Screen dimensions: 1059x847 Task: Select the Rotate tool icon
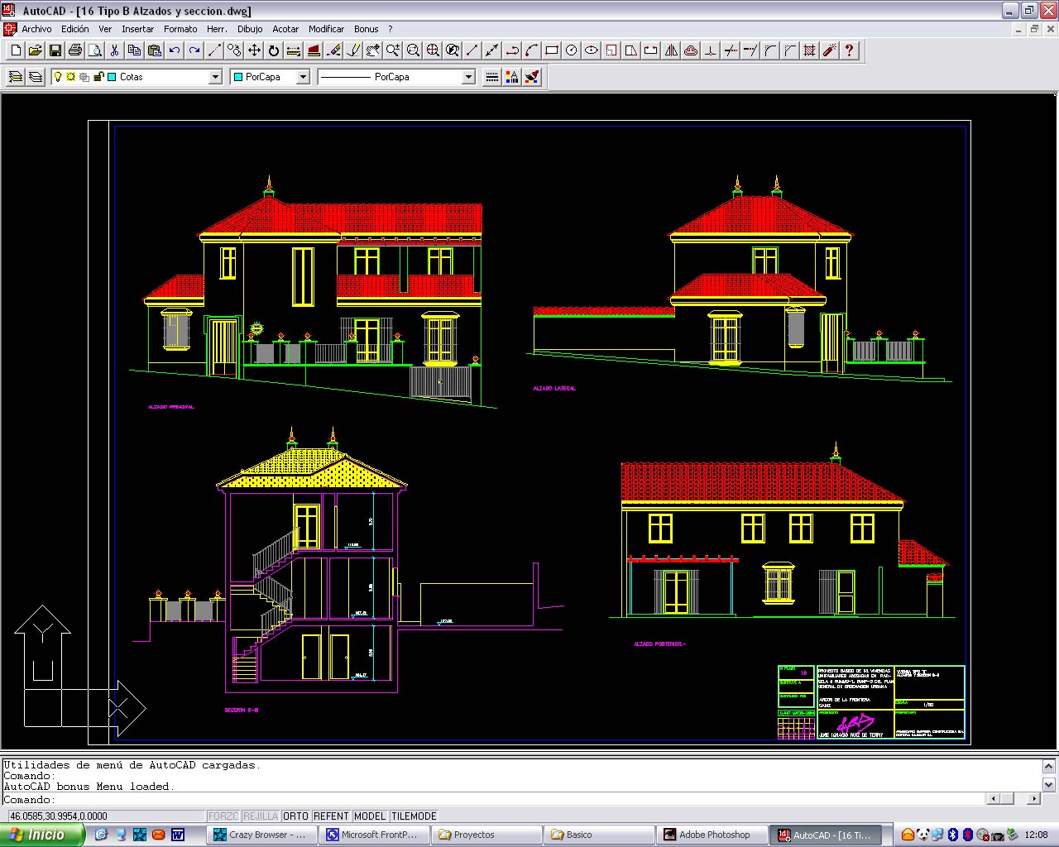(x=274, y=50)
